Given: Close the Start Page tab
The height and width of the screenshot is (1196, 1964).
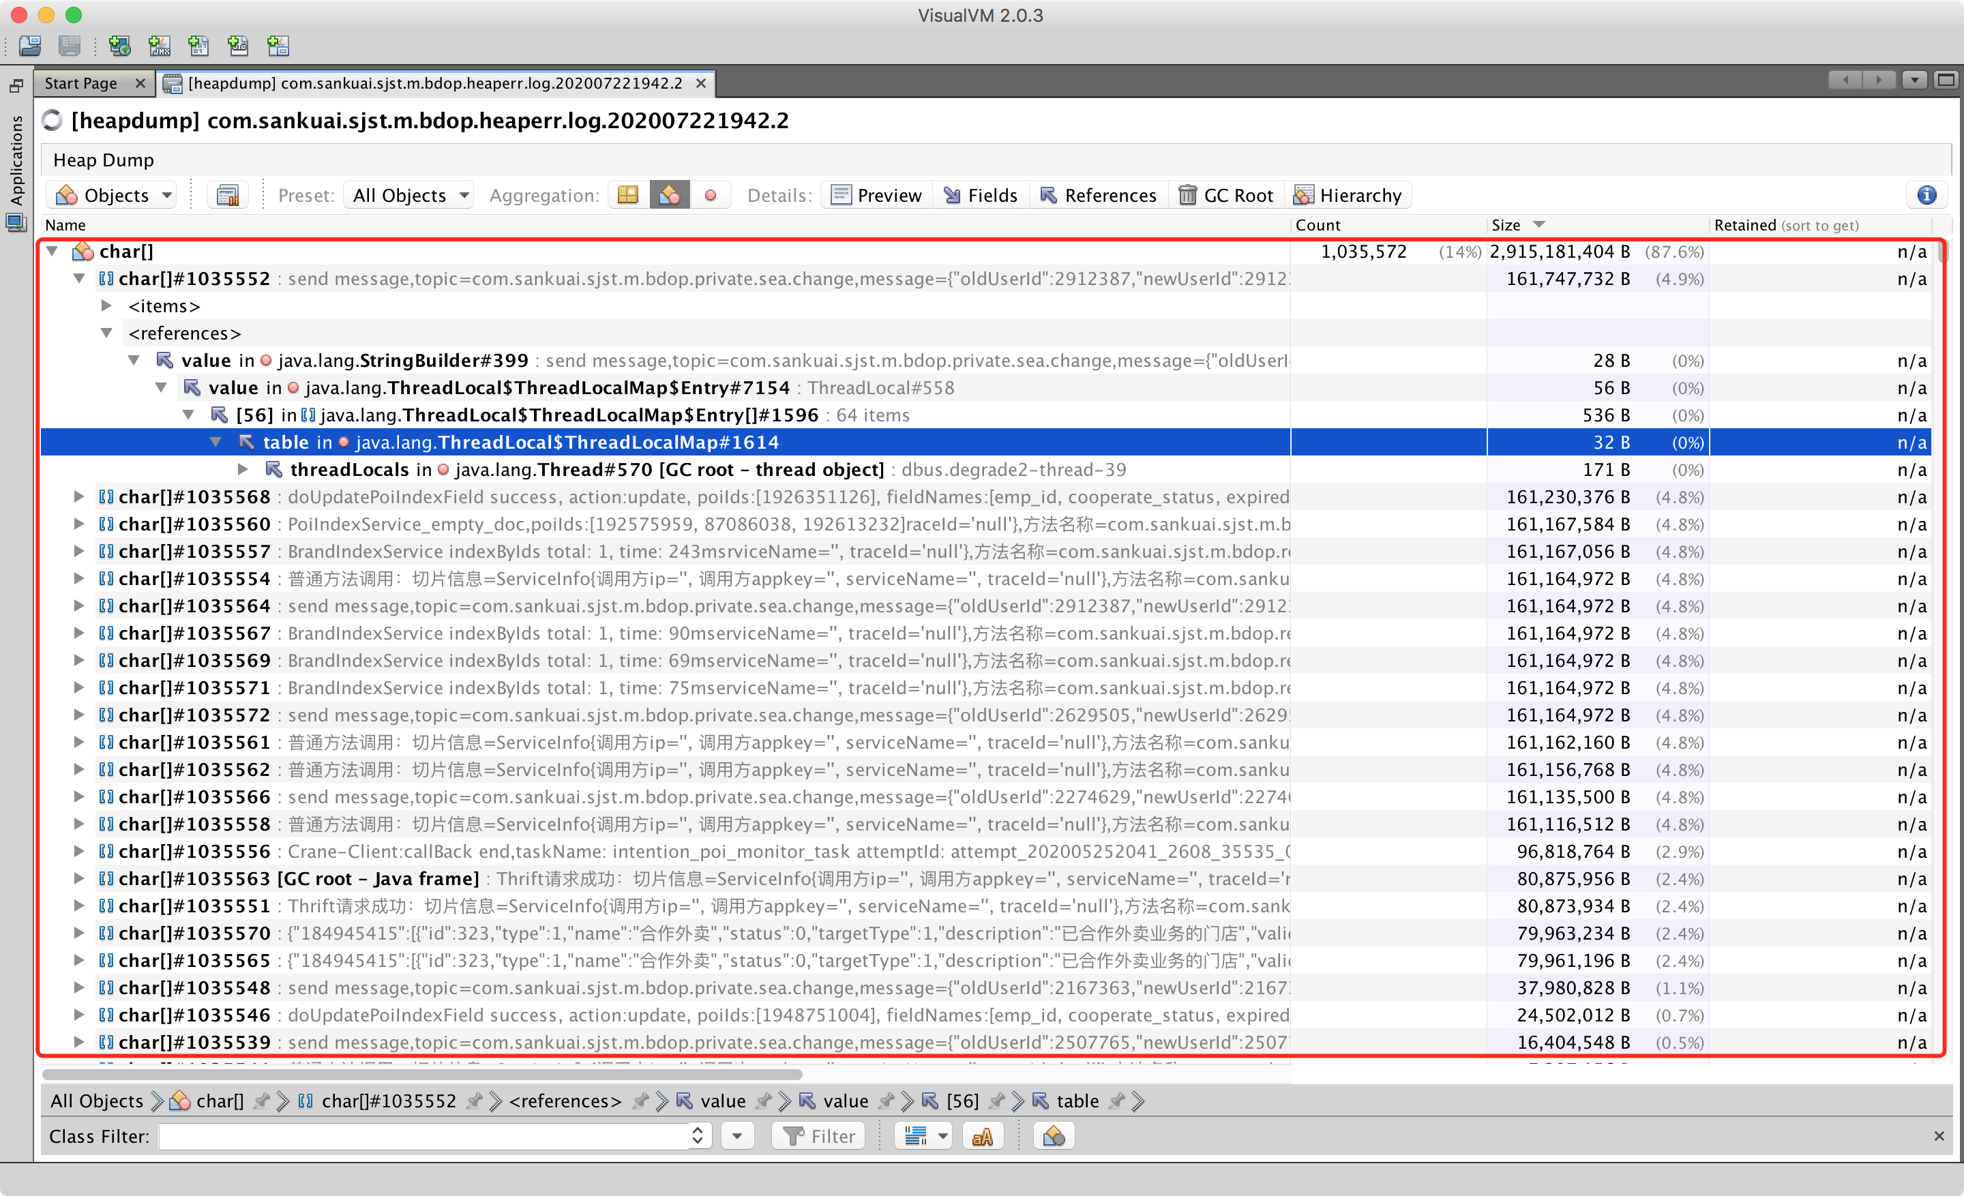Looking at the screenshot, I should coord(140,84).
